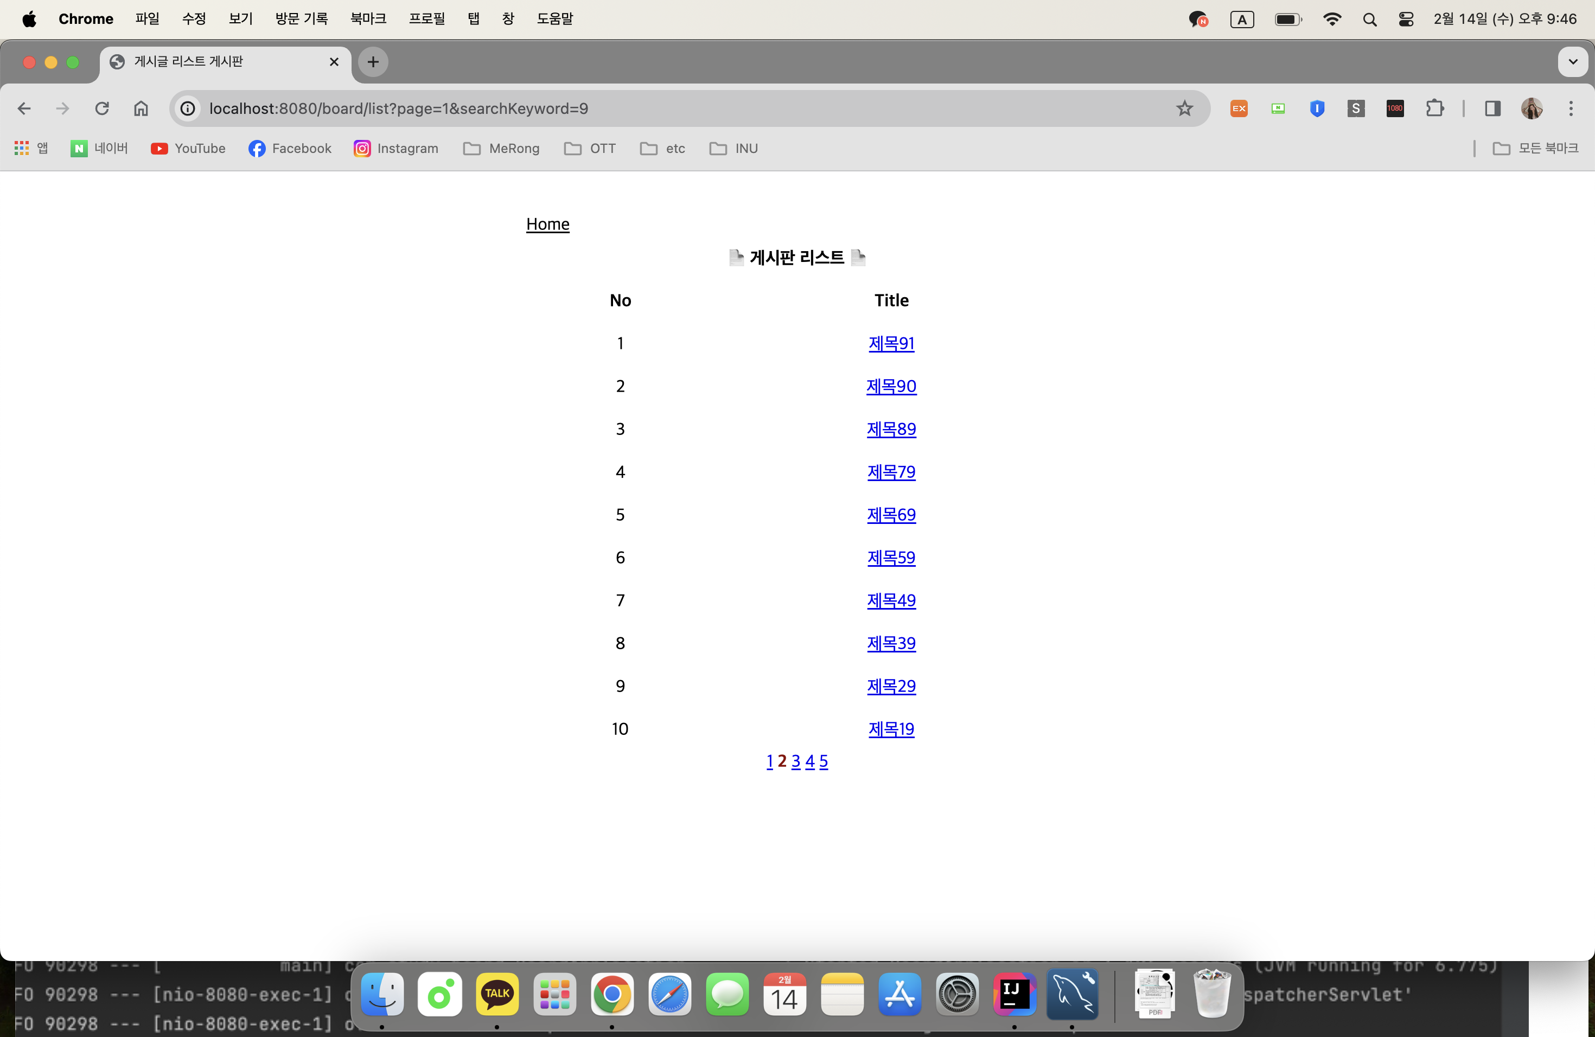This screenshot has height=1037, width=1595.
Task: Launch IntelliJ IDEA from the dock
Action: pos(1014,995)
